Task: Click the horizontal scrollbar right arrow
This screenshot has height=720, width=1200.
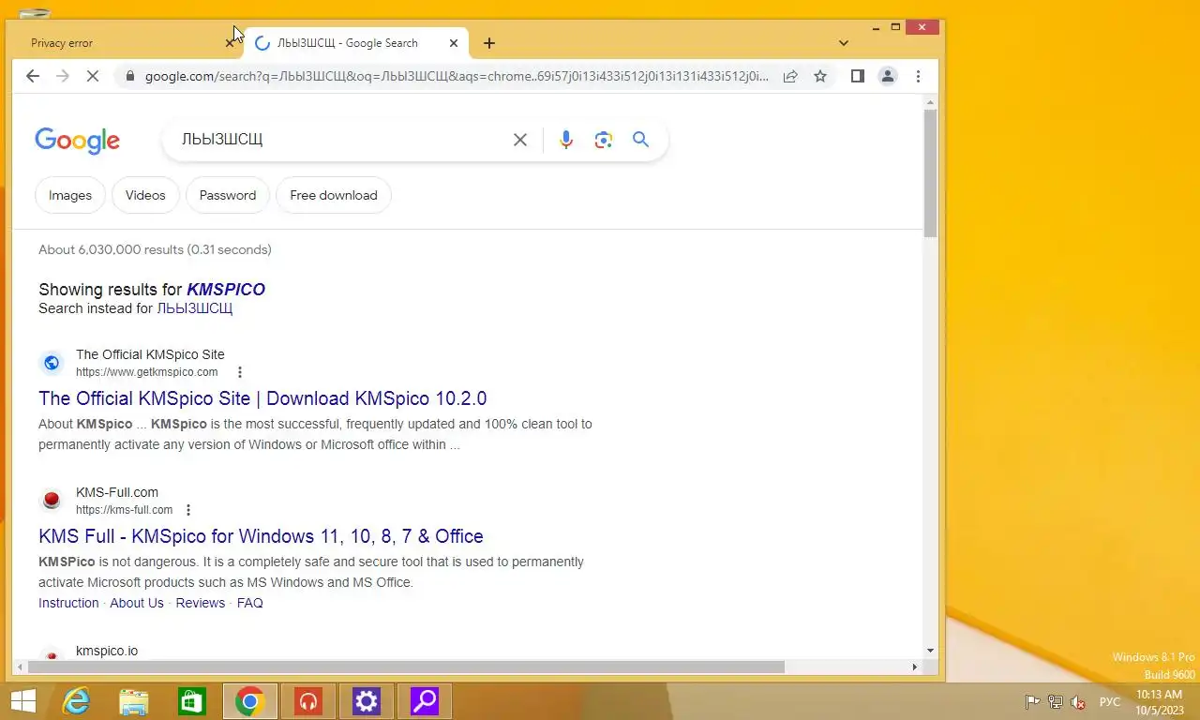Action: [915, 667]
